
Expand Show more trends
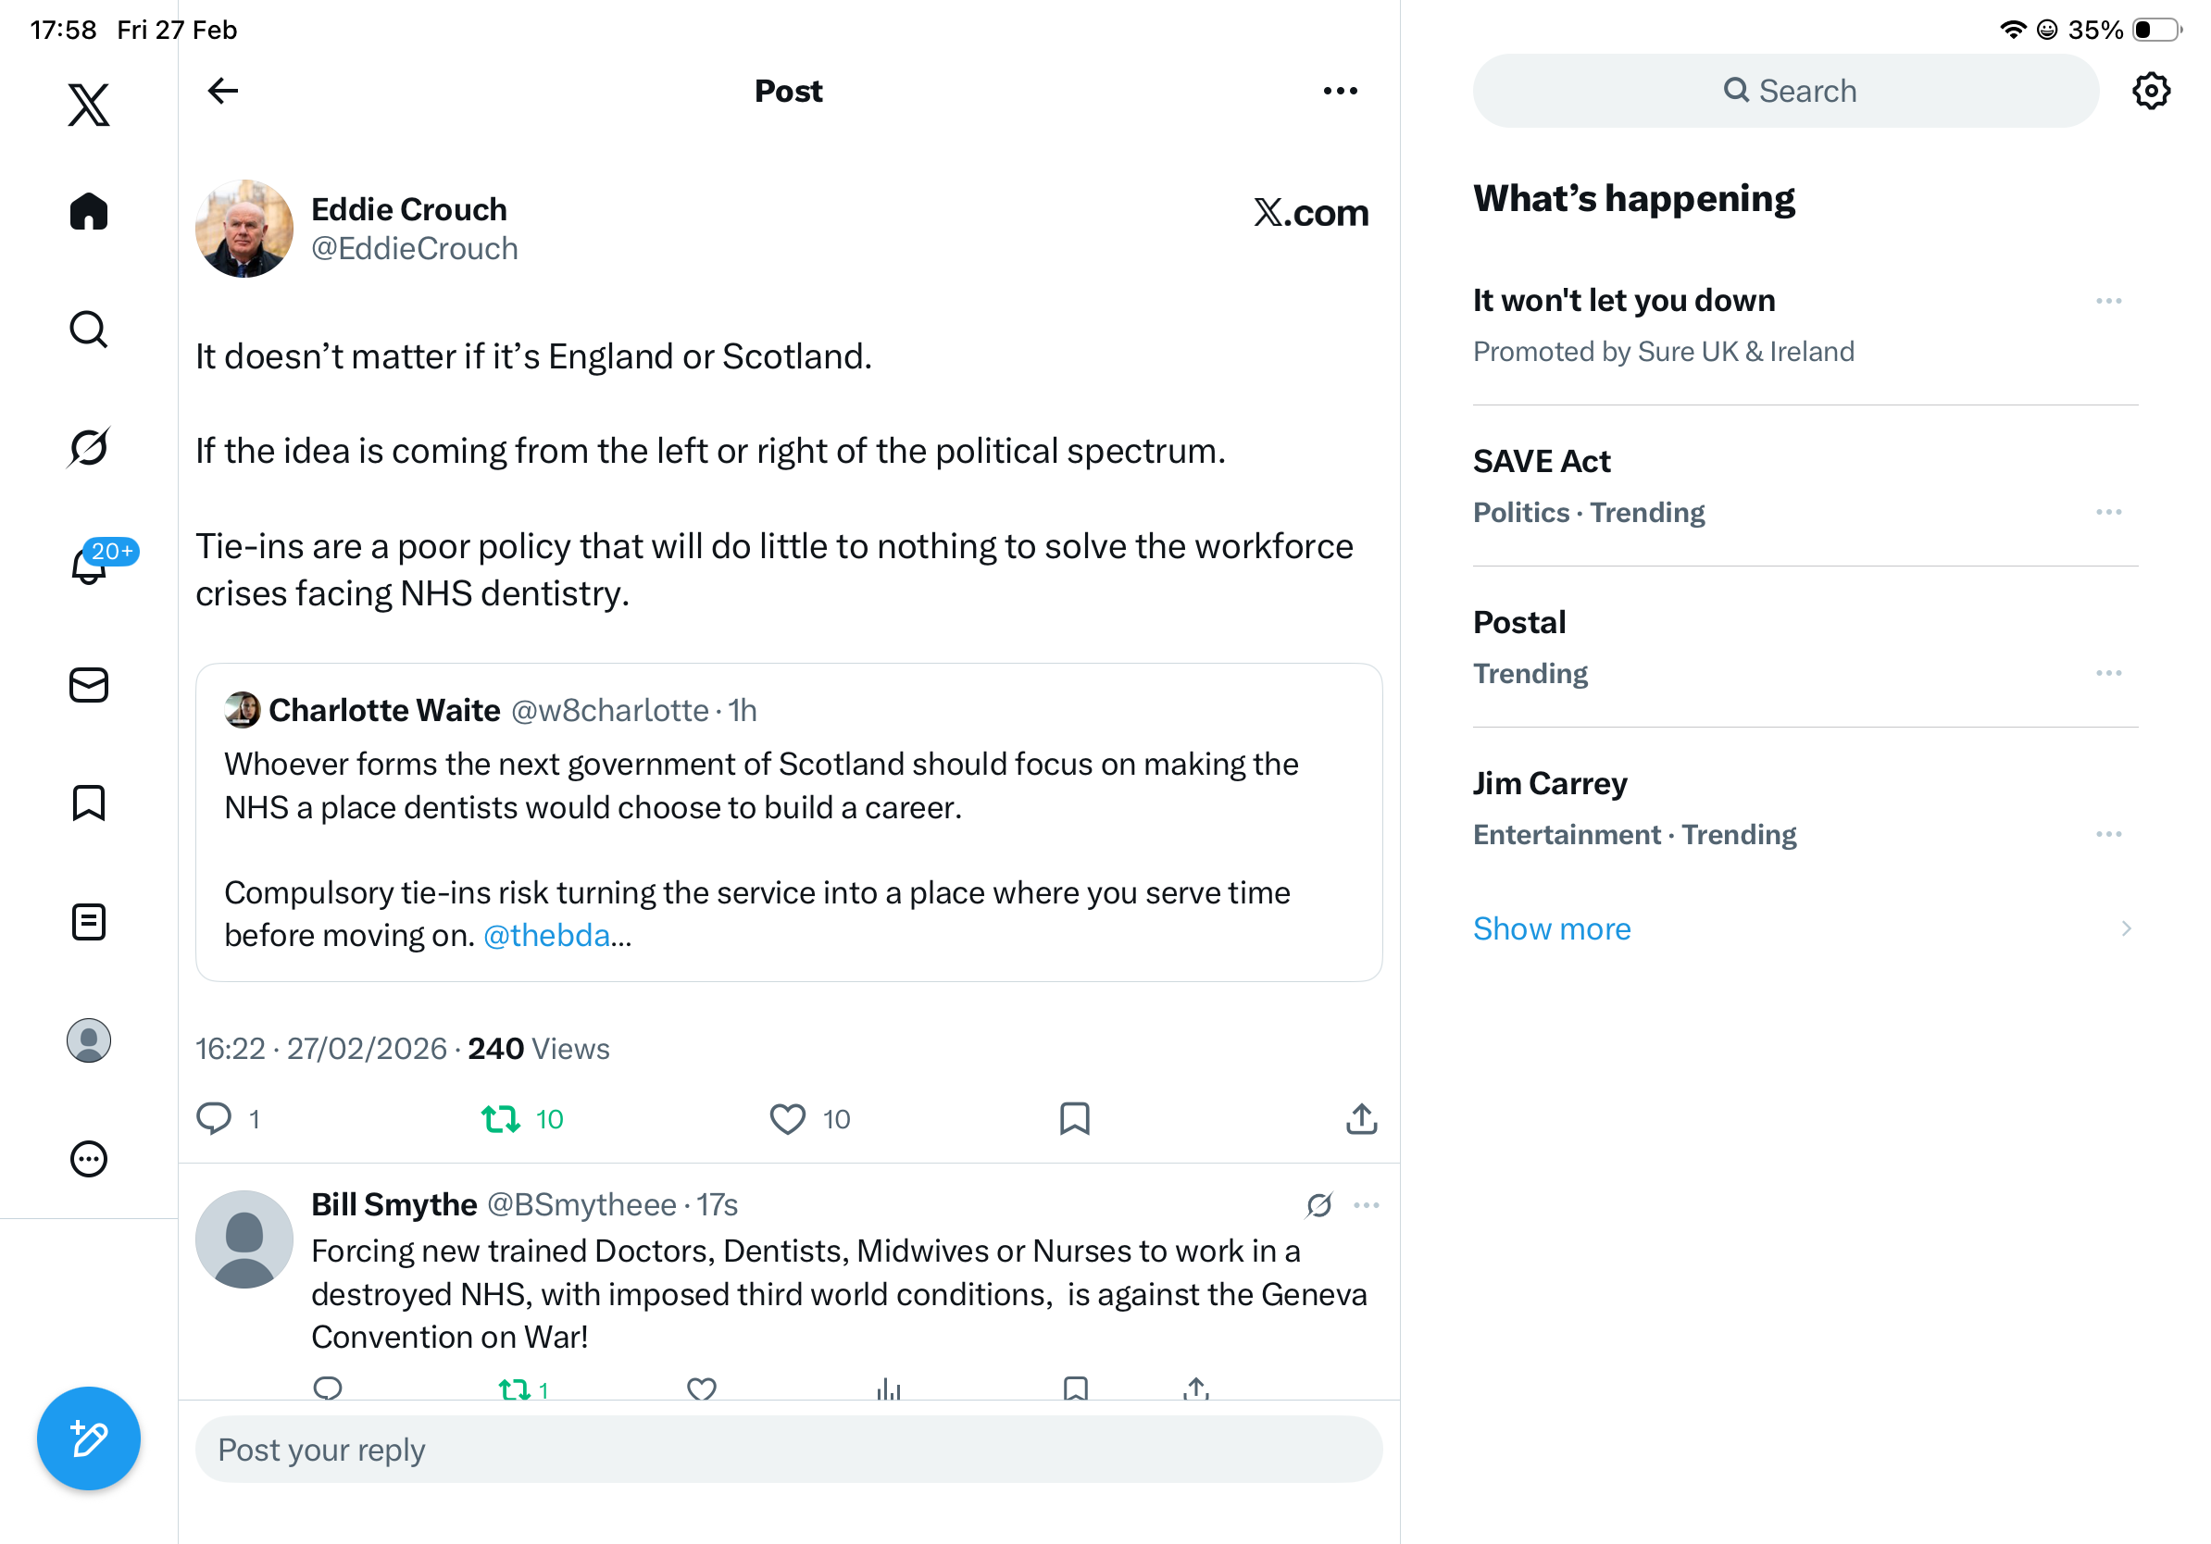[1552, 928]
